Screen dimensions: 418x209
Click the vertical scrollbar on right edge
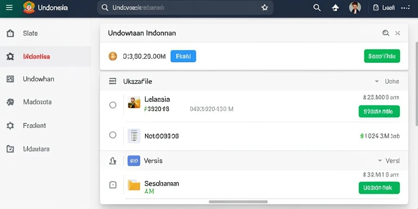tap(416, 84)
